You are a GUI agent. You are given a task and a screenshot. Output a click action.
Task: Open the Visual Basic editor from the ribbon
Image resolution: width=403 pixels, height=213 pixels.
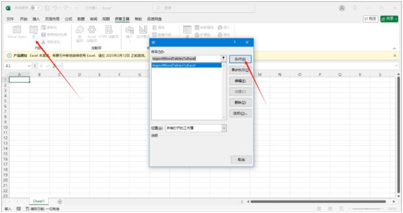(17, 32)
